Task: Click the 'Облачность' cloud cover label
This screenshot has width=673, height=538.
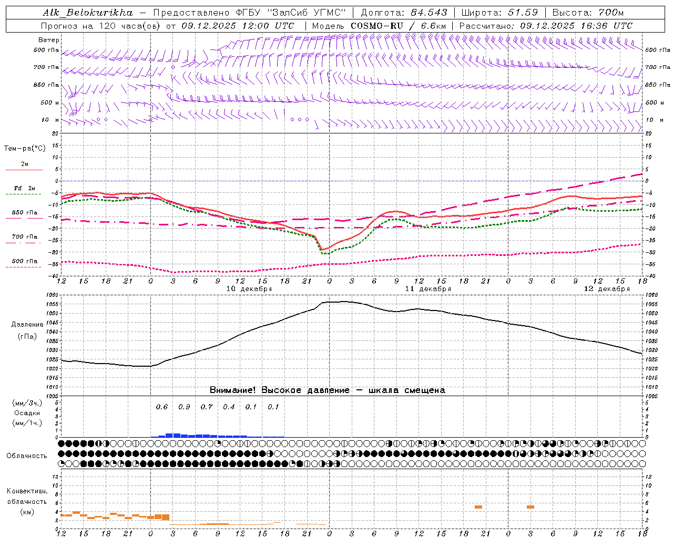Action: point(27,456)
